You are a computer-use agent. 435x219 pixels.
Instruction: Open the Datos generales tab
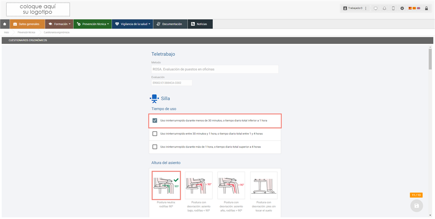(27, 24)
